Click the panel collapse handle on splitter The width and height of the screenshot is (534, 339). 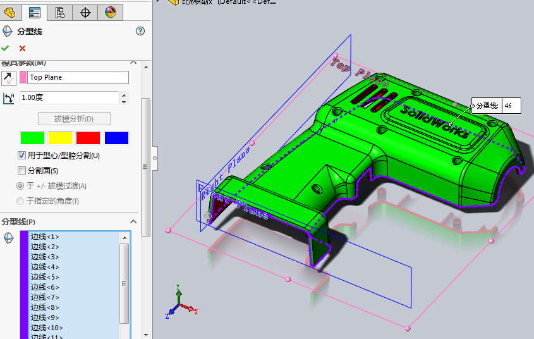(x=155, y=158)
